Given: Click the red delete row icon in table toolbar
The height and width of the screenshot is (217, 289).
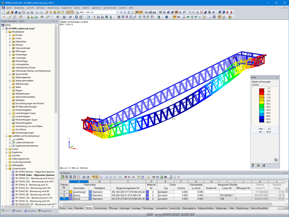Looking at the screenshot, I should [125, 177].
